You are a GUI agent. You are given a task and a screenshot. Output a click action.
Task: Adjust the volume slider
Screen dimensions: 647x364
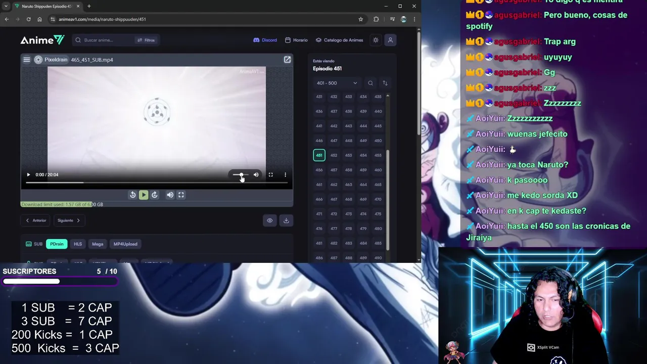coord(241,175)
